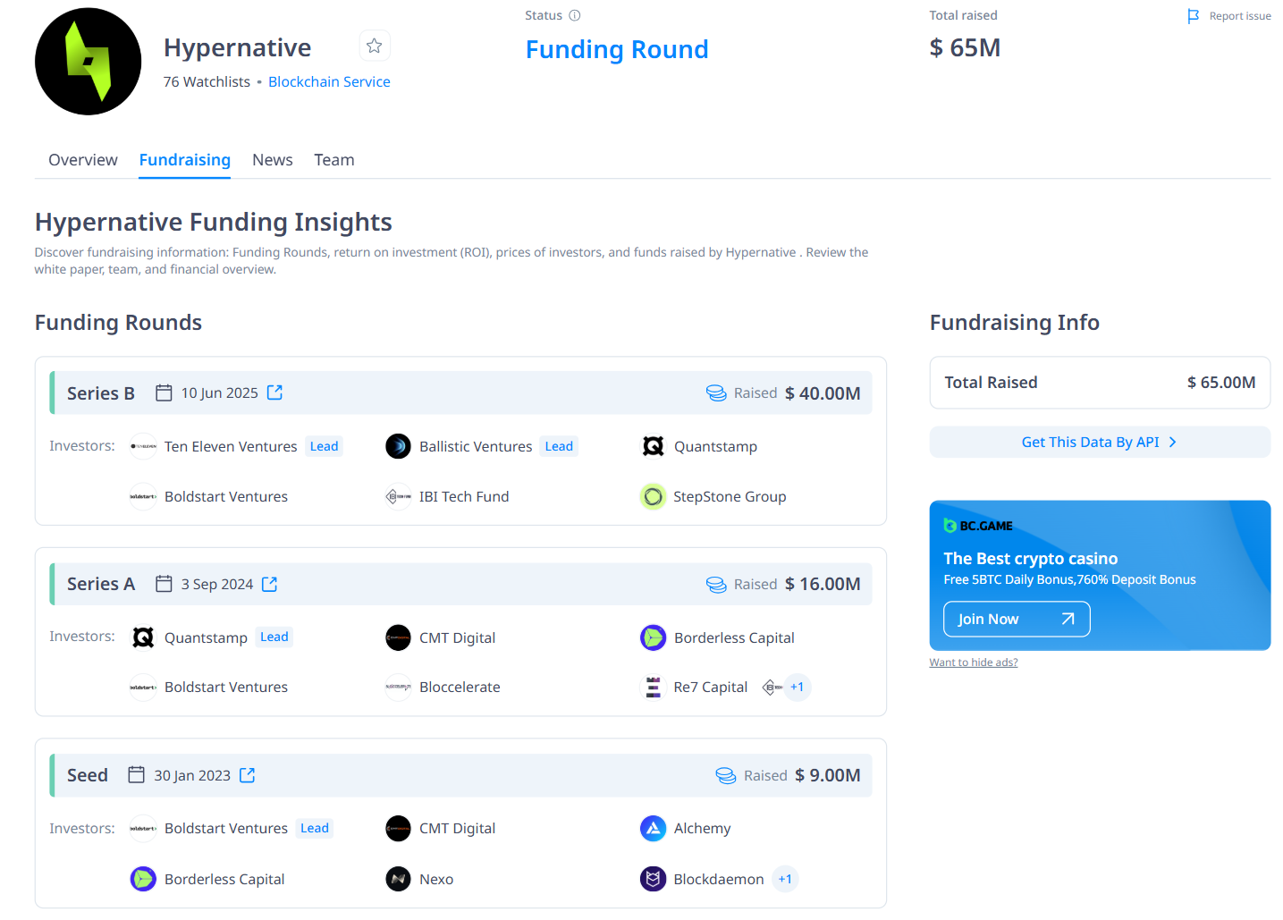Open Ballistic Ventures investor name
Viewport: 1283px width, 920px height.
click(476, 446)
